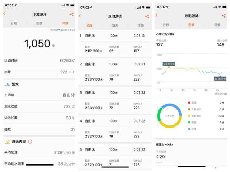Tap back arrow in middle segments screen
Image resolution: width=230 pixels, height=172 pixels.
coord(80,16)
